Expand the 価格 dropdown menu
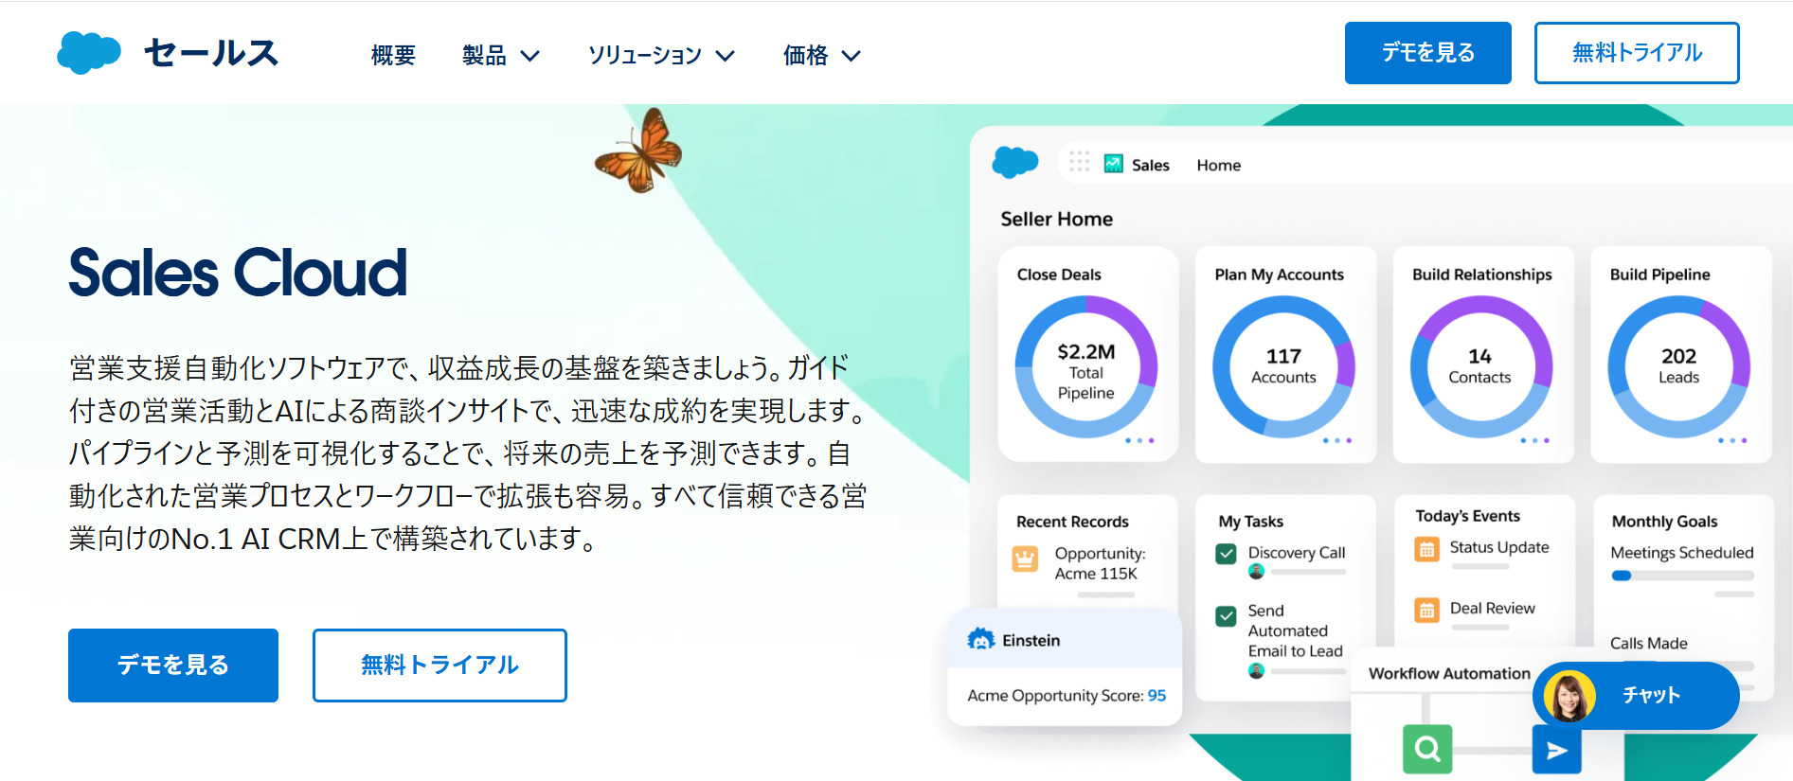This screenshot has width=1793, height=781. (821, 56)
